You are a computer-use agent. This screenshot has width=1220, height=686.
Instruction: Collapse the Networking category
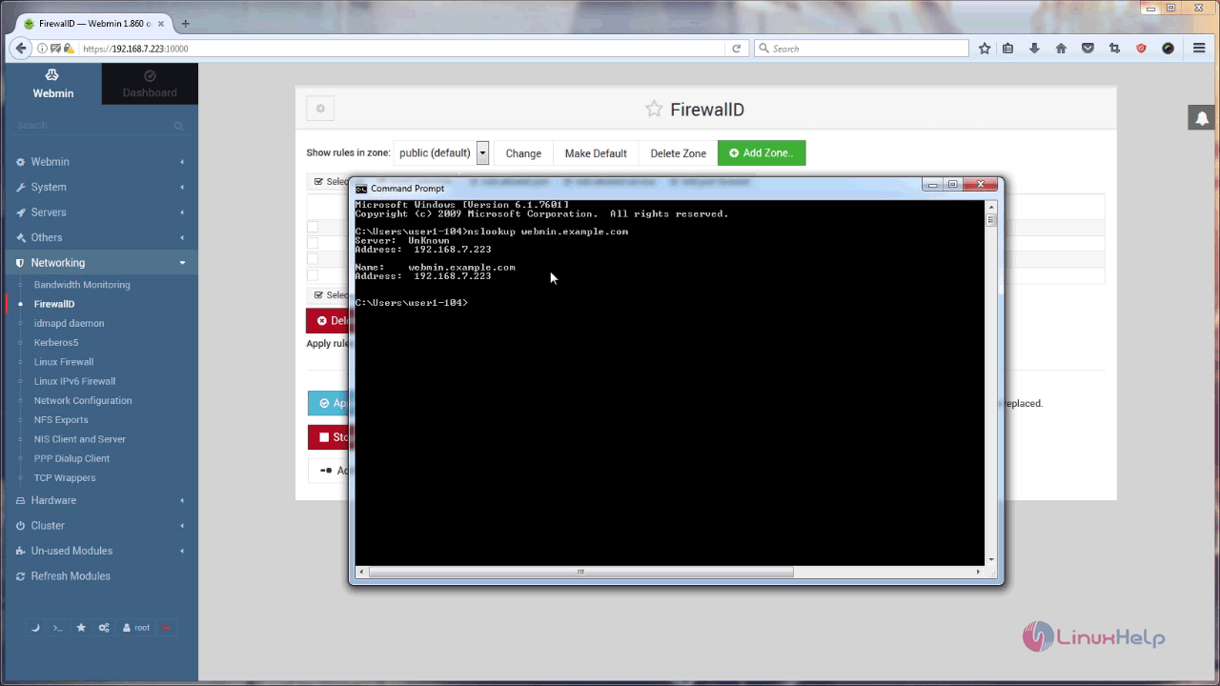pos(99,263)
